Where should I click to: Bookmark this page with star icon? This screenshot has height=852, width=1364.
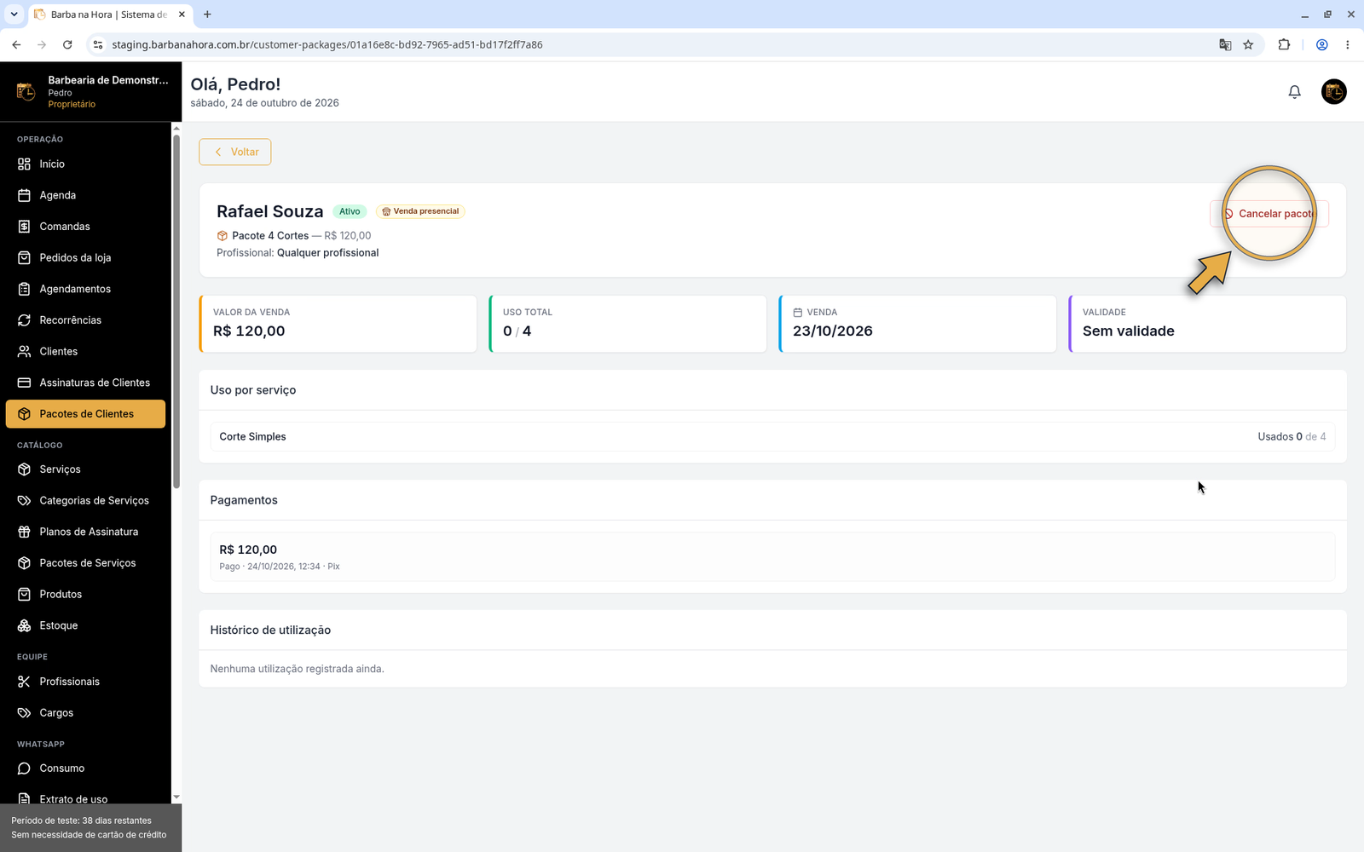tap(1248, 45)
